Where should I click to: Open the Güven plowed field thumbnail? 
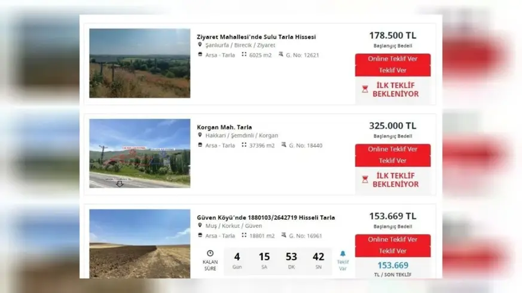(x=140, y=244)
